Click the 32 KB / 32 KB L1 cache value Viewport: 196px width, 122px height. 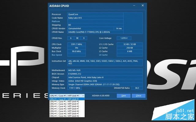130,44
